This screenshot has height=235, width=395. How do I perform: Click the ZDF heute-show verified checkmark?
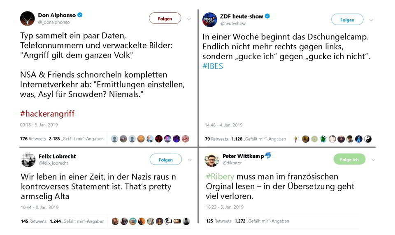(x=267, y=16)
